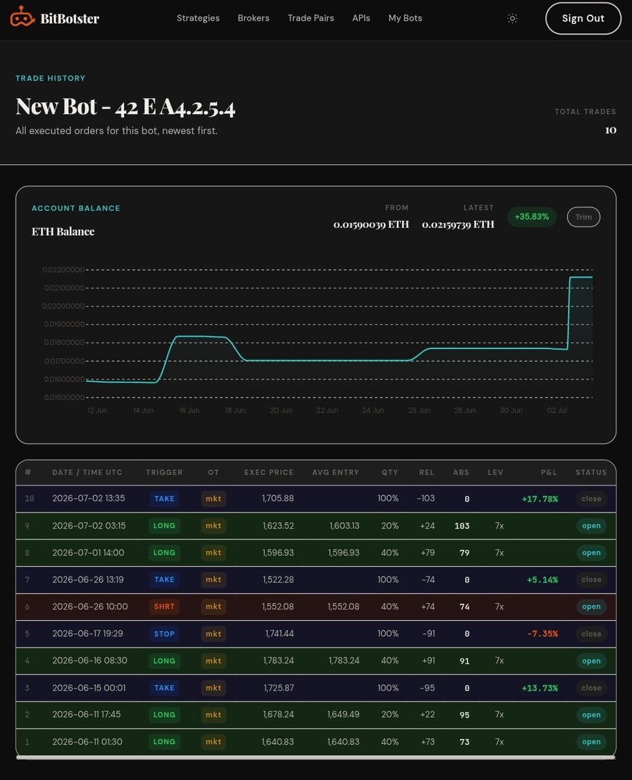The image size is (632, 780).
Task: Click exec price 1,640.83 in row 1
Action: 278,742
